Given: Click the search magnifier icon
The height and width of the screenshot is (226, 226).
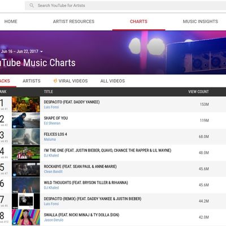Looking at the screenshot, I should (x=32, y=6).
